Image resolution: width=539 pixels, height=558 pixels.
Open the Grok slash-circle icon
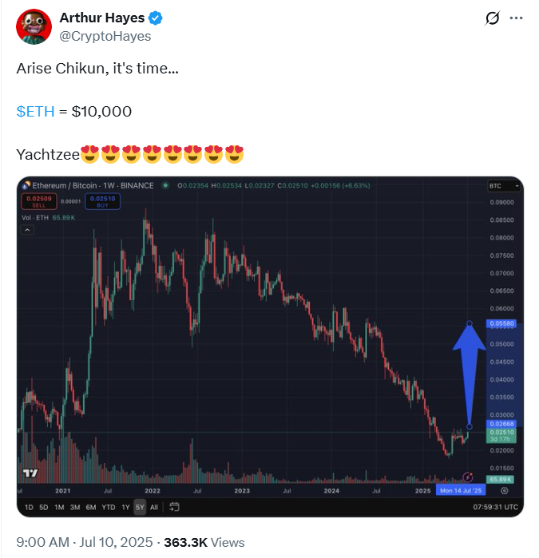tap(493, 18)
